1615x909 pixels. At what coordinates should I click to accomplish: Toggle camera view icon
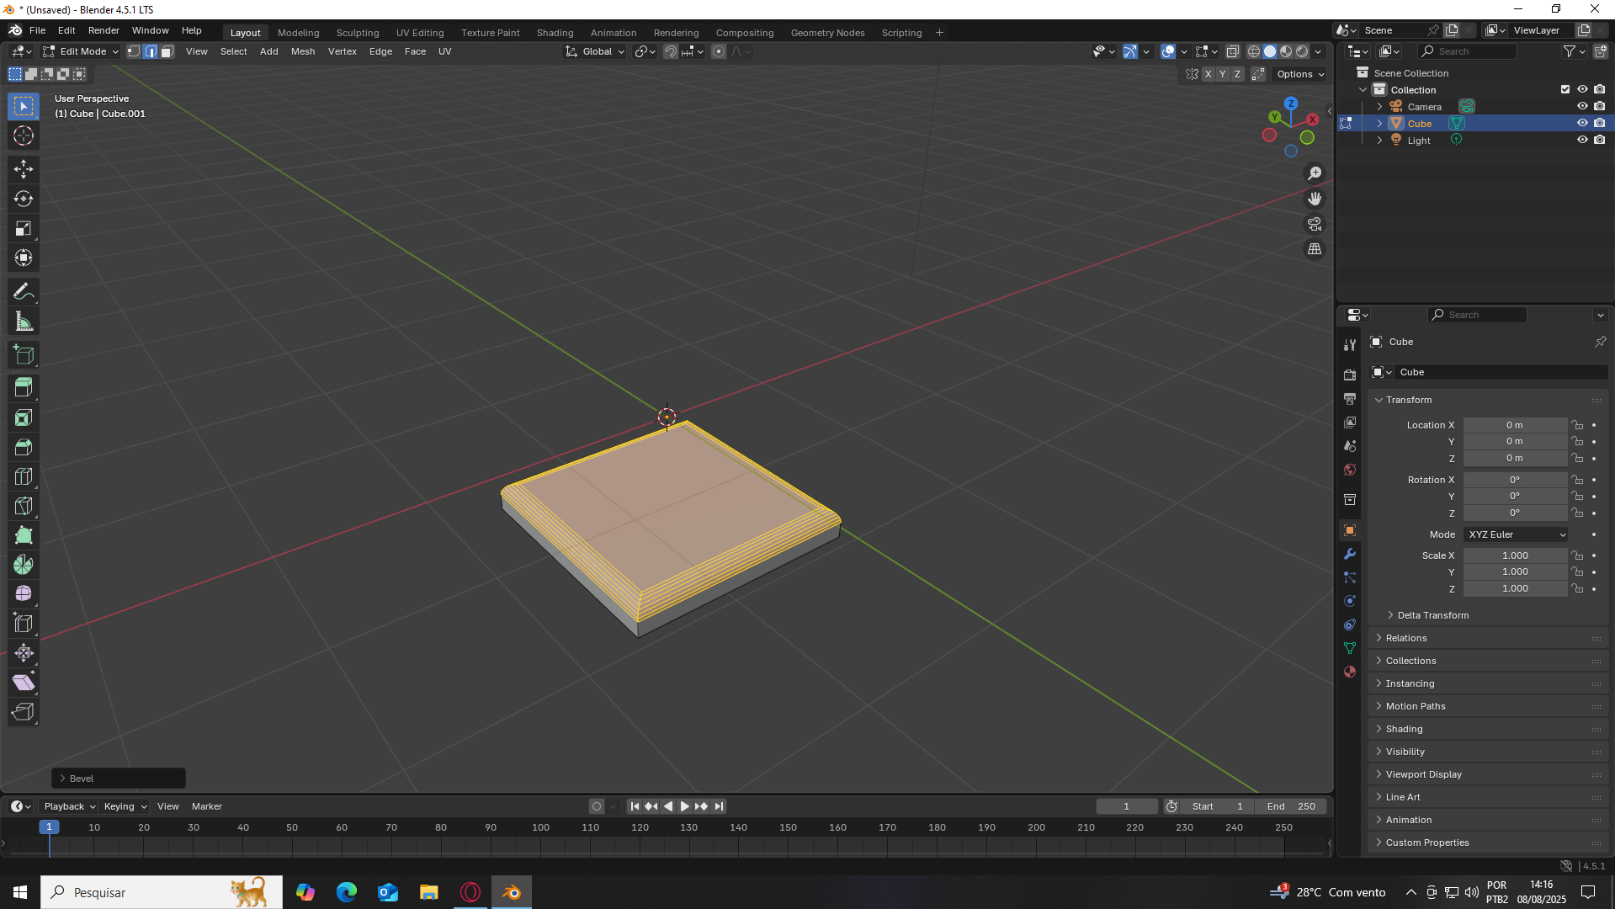point(1315,224)
